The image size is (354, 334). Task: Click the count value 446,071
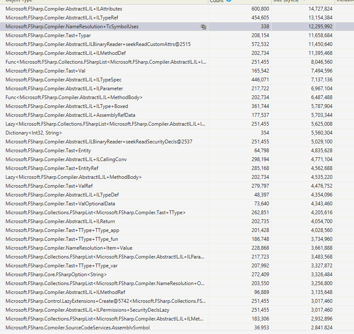coord(260,80)
